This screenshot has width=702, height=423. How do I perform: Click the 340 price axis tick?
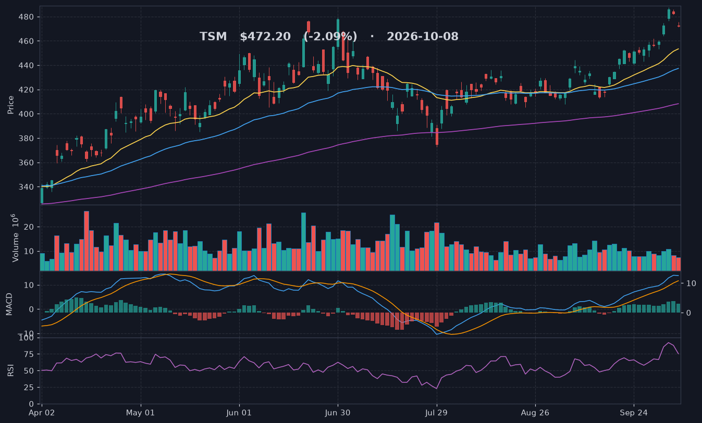click(26, 187)
